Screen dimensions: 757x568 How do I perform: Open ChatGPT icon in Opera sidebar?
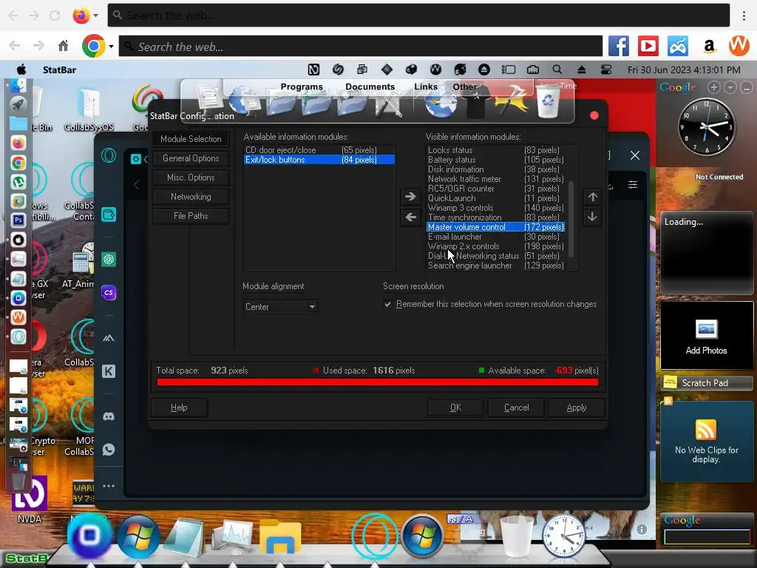tap(109, 260)
